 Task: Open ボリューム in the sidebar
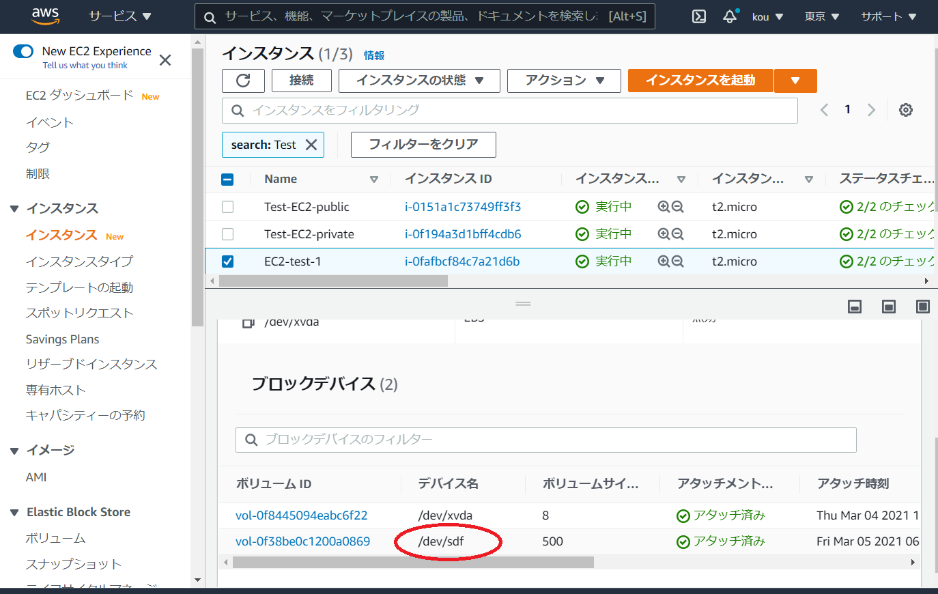click(x=55, y=539)
